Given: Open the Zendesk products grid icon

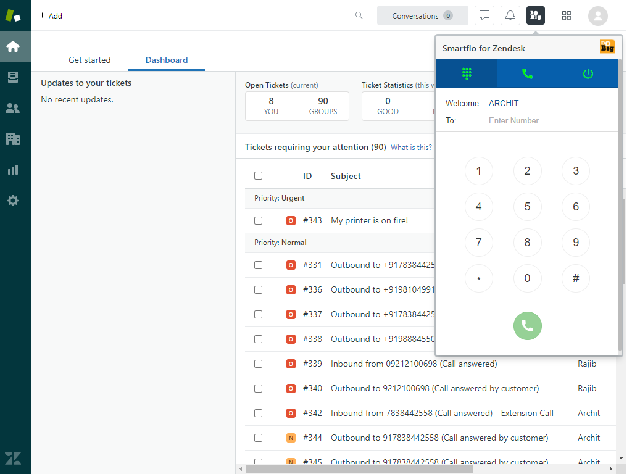Looking at the screenshot, I should tap(567, 16).
